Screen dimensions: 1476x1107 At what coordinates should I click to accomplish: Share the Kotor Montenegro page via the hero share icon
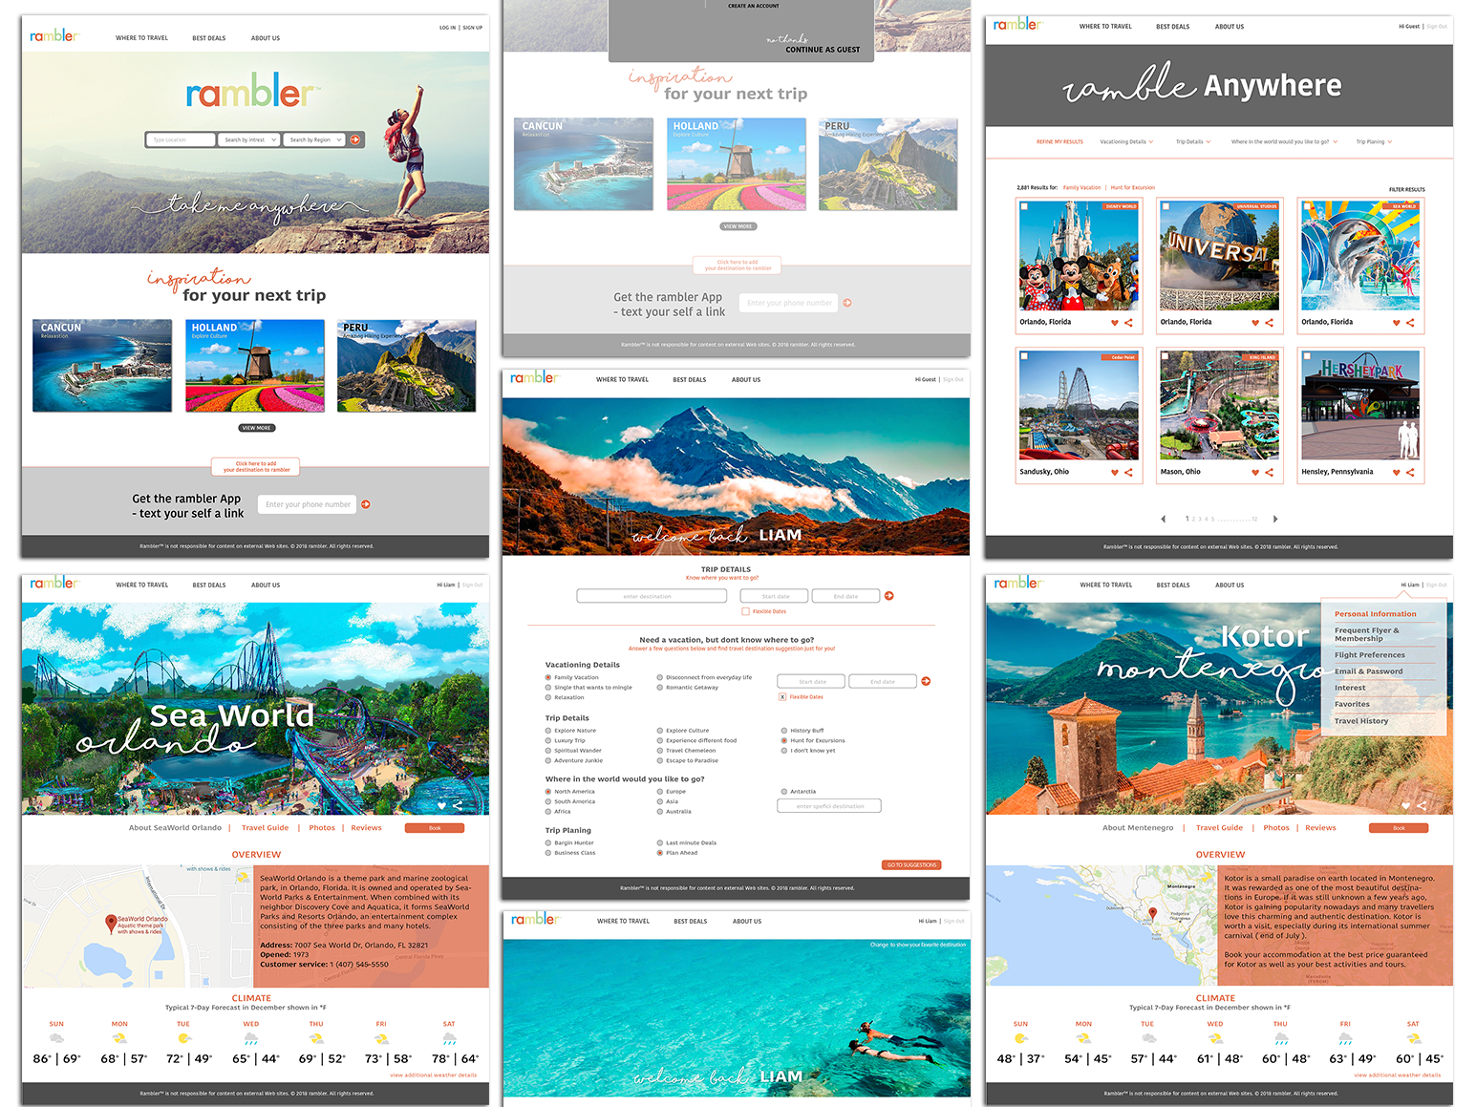click(x=1422, y=805)
